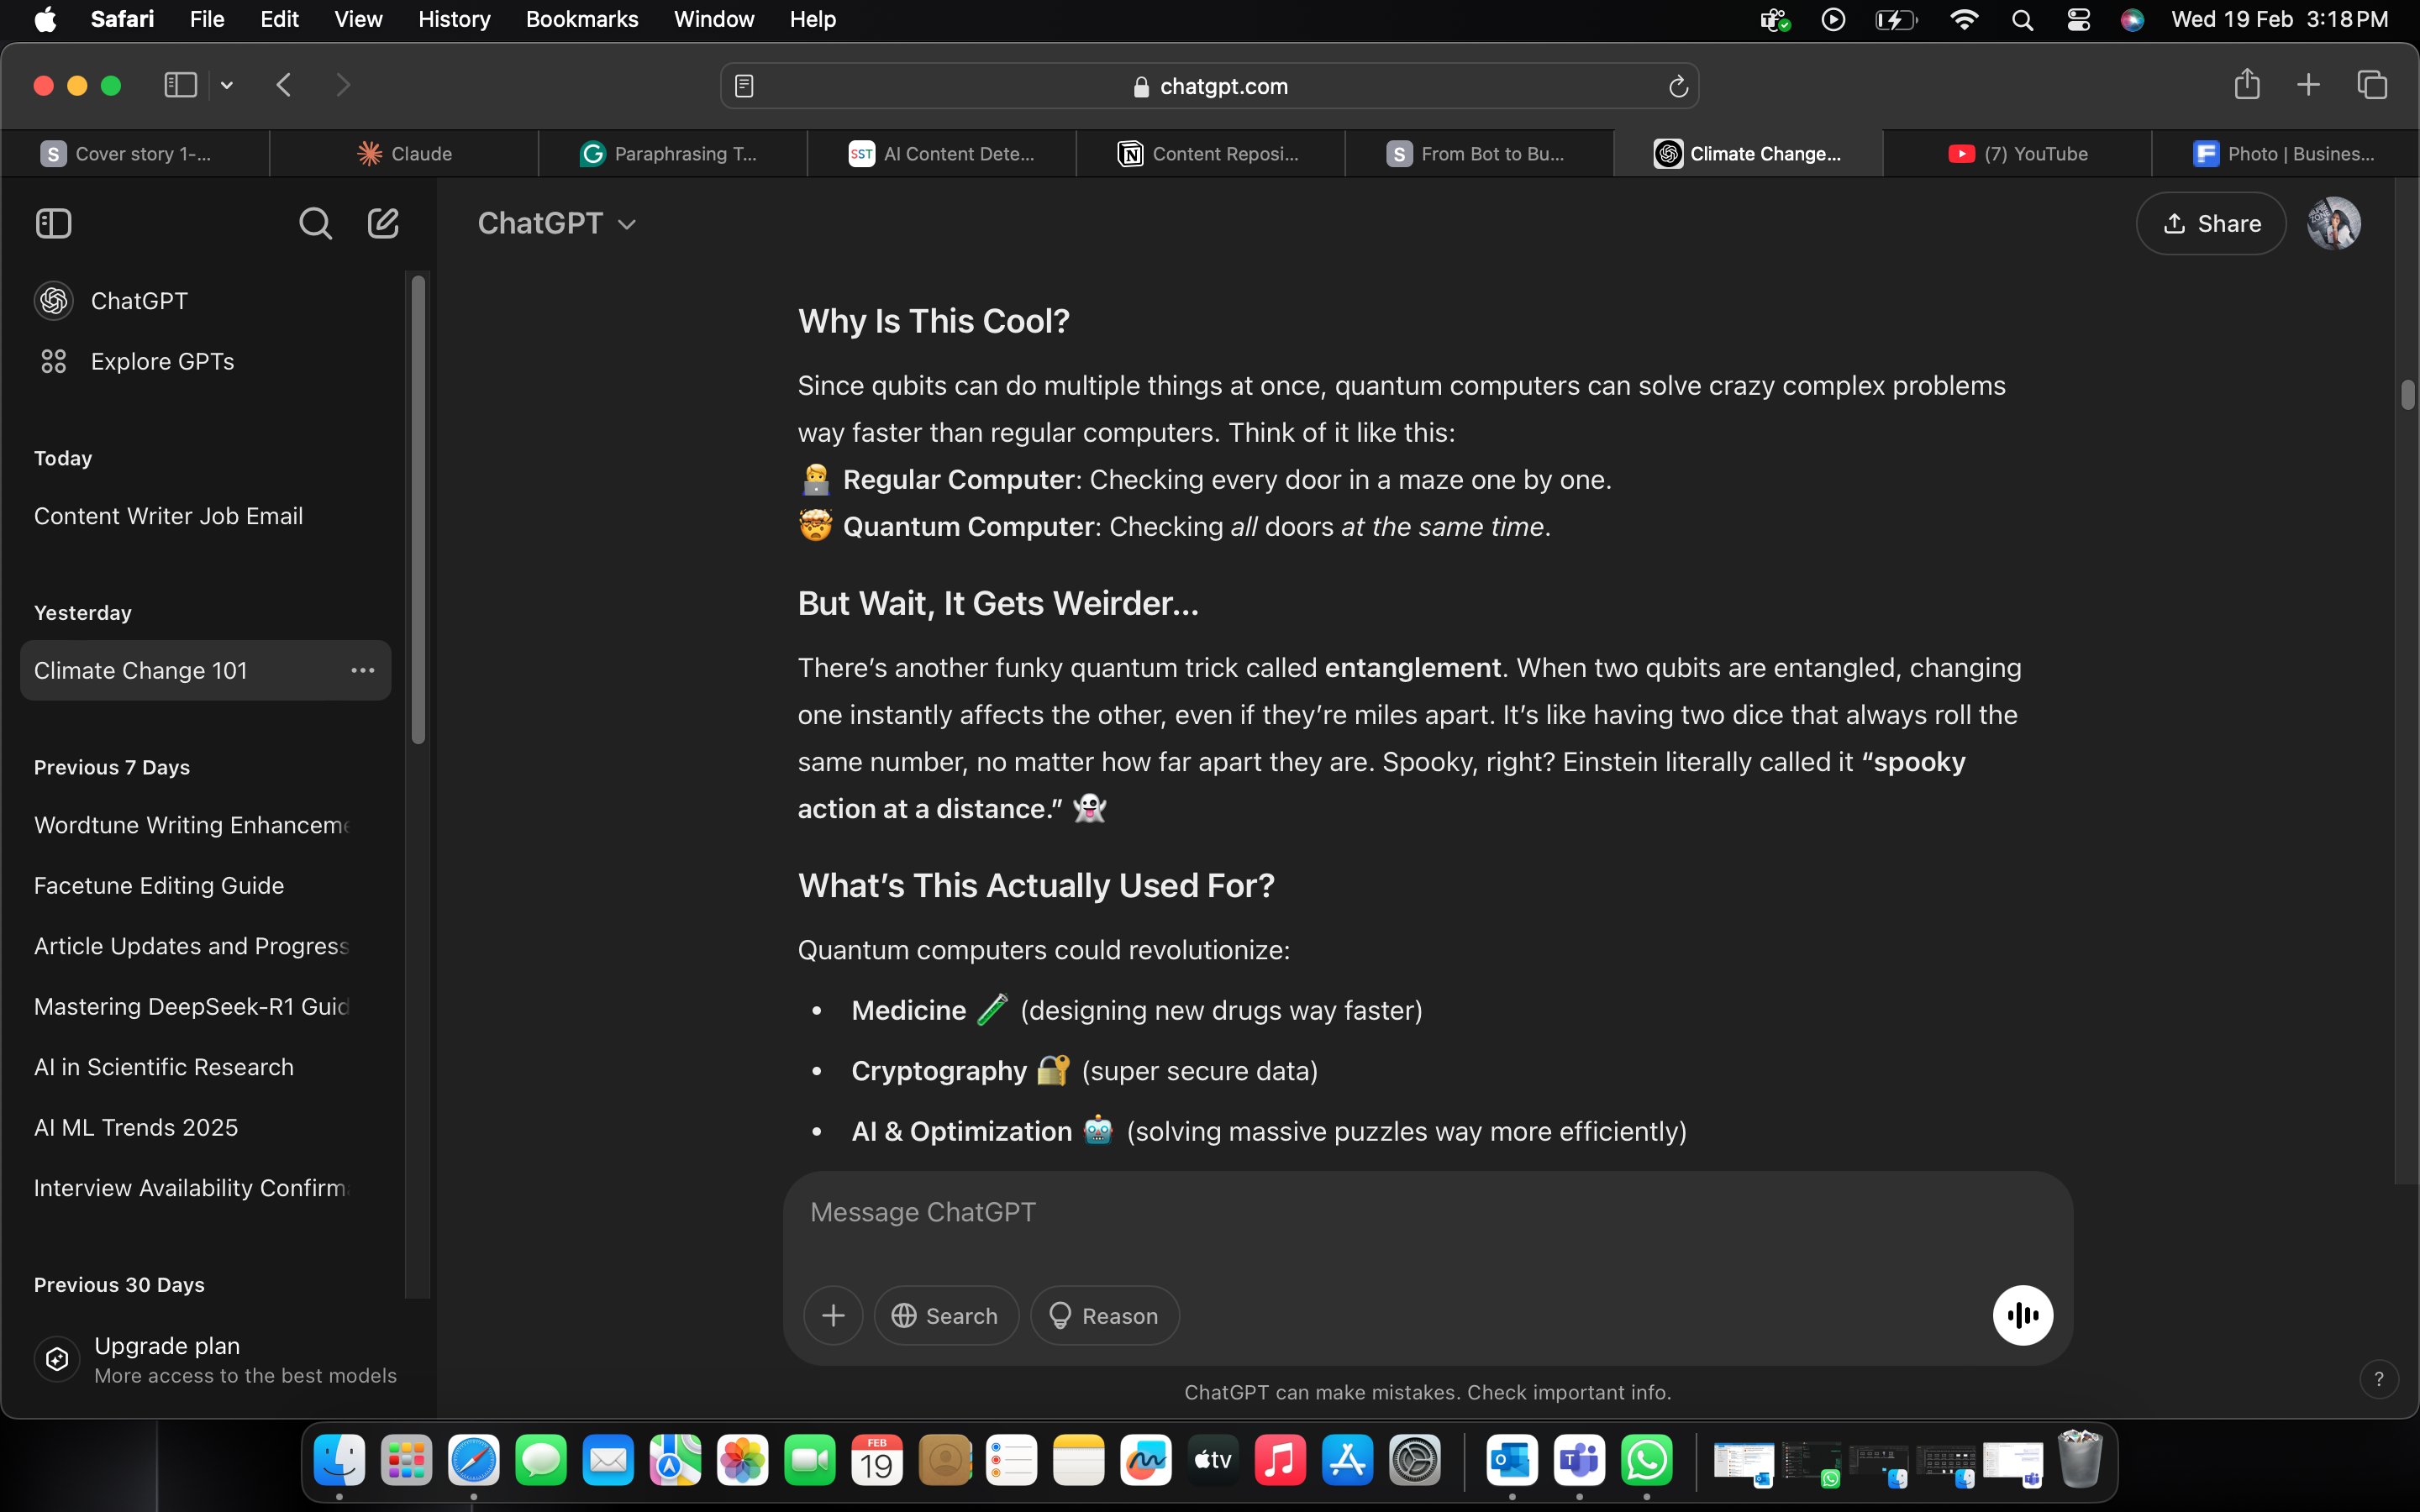Open Siri from the menu bar
This screenshot has width=2420, height=1512.
tap(2132, 19)
